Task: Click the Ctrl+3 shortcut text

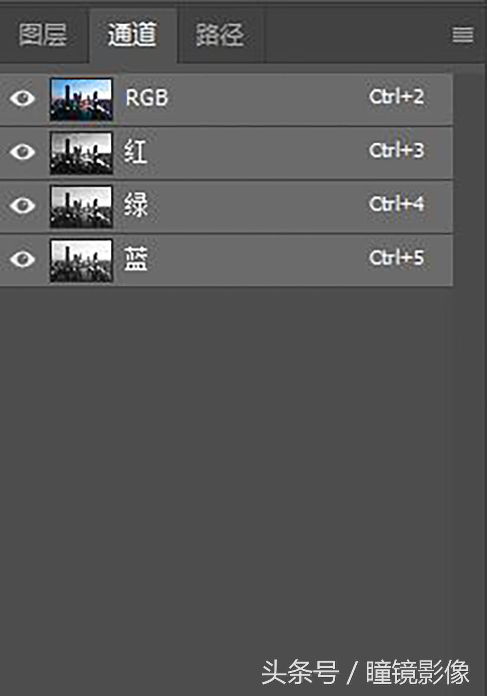Action: tap(396, 151)
